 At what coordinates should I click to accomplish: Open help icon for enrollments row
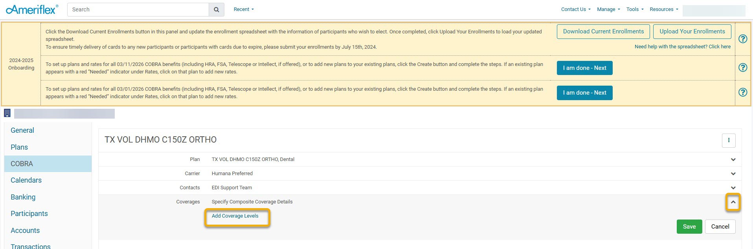(x=742, y=39)
